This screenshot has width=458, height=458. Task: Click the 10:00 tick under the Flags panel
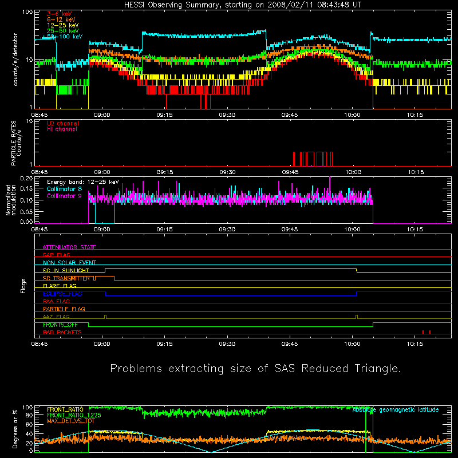[352, 344]
